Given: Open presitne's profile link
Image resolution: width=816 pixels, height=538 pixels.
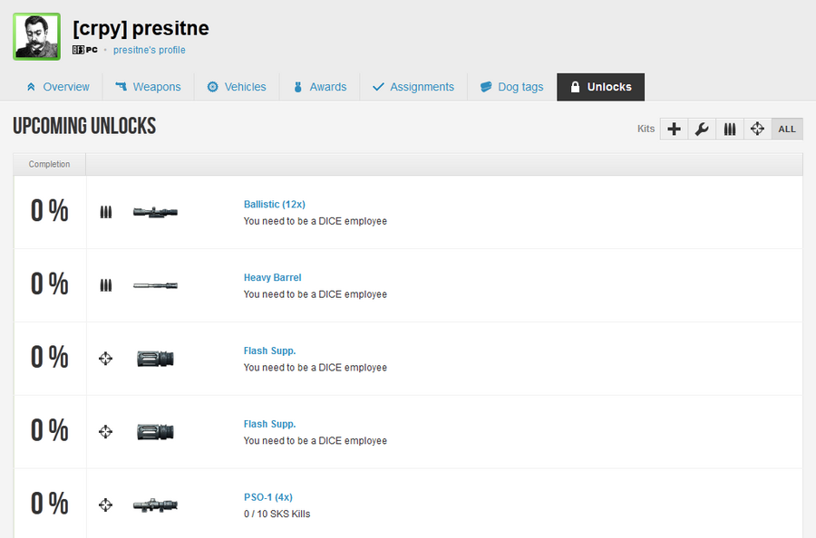Looking at the screenshot, I should pos(149,50).
